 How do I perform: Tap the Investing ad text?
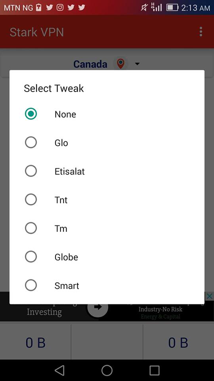click(44, 312)
